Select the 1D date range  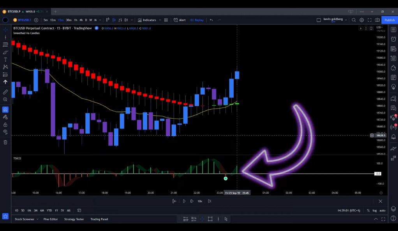pos(16,210)
